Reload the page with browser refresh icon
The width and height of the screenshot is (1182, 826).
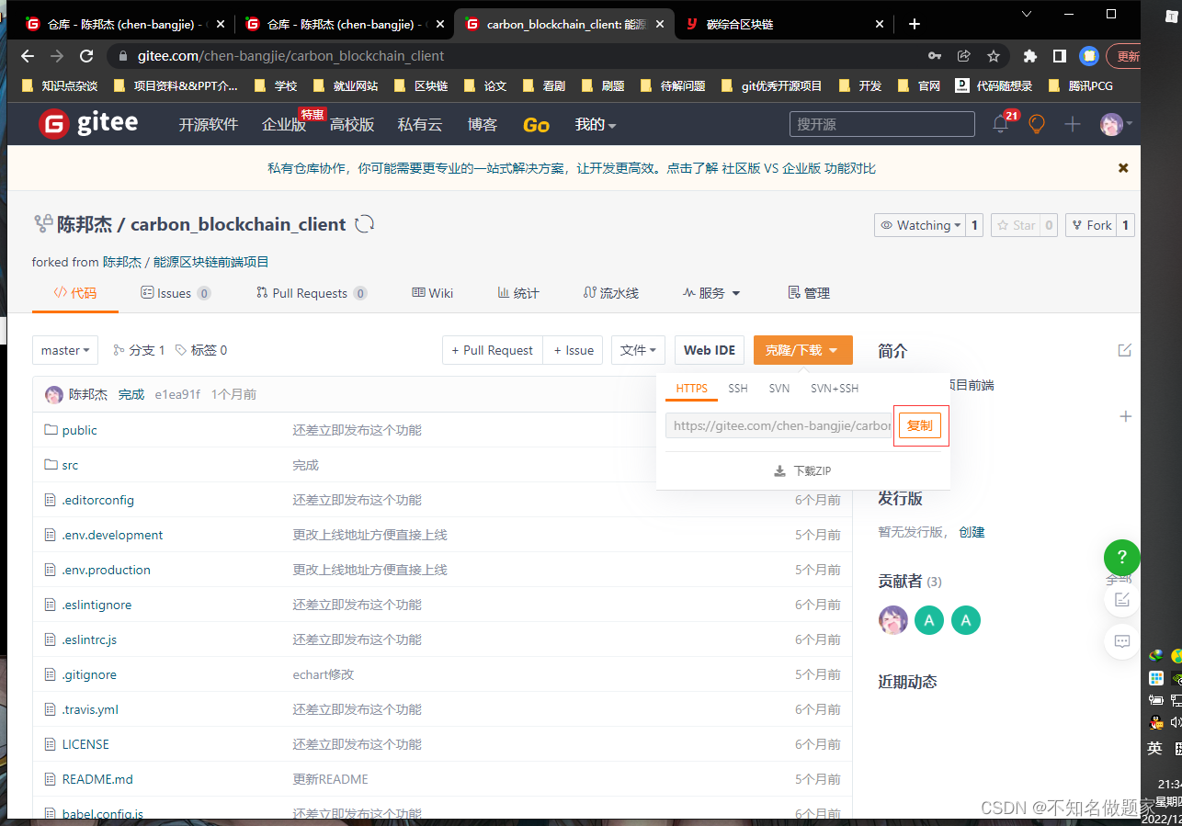pos(86,56)
